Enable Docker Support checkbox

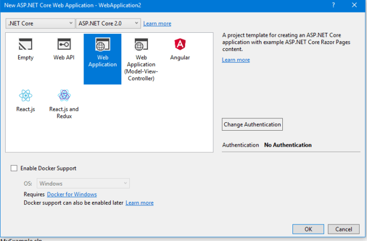(x=14, y=169)
